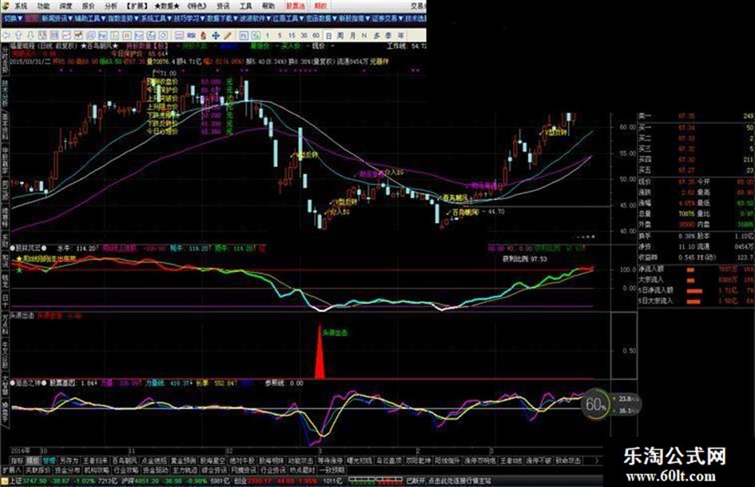Click the up arrow toolbar icon
This screenshot has width=755, height=487.
coord(18,35)
